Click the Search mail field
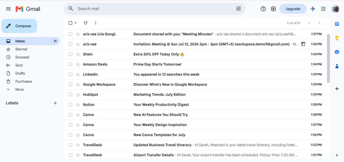This screenshot has height=162, width=344. coord(155,9)
